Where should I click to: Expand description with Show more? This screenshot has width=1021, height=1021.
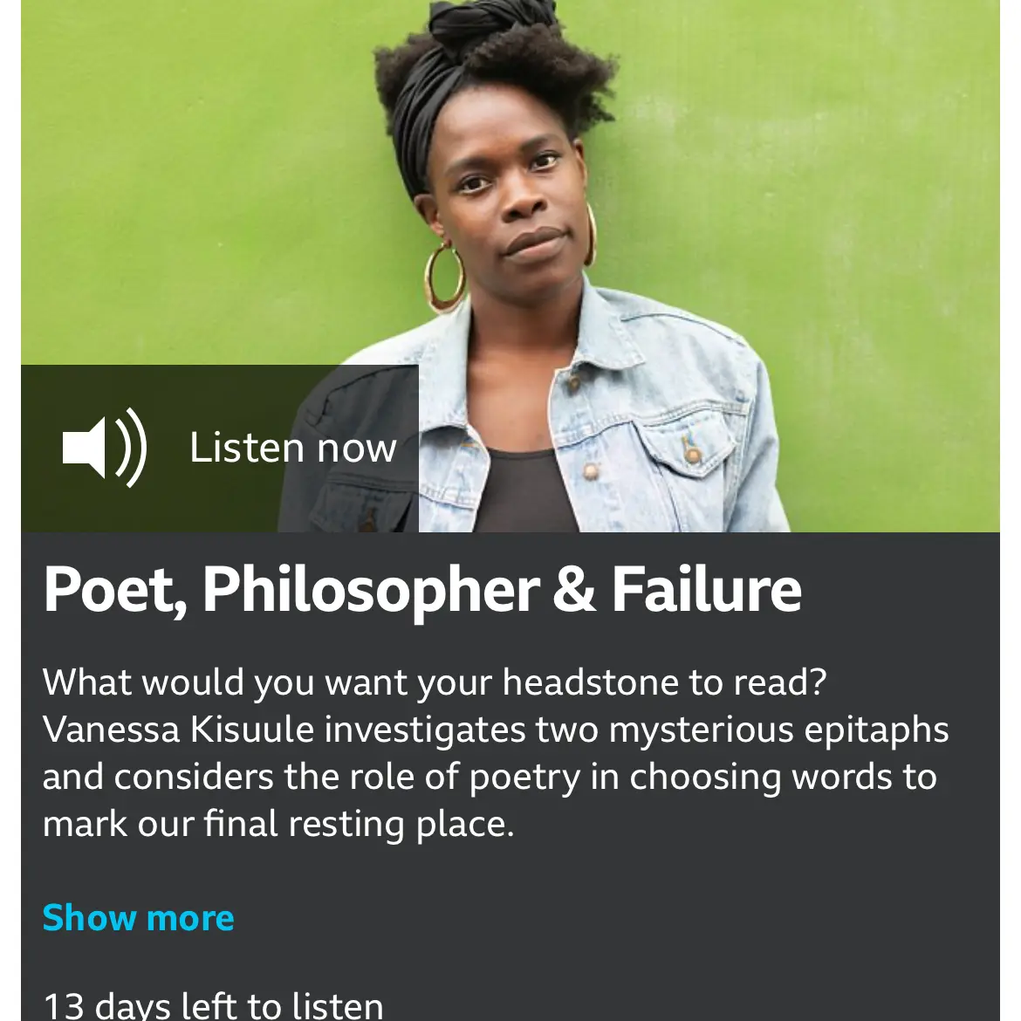(139, 918)
